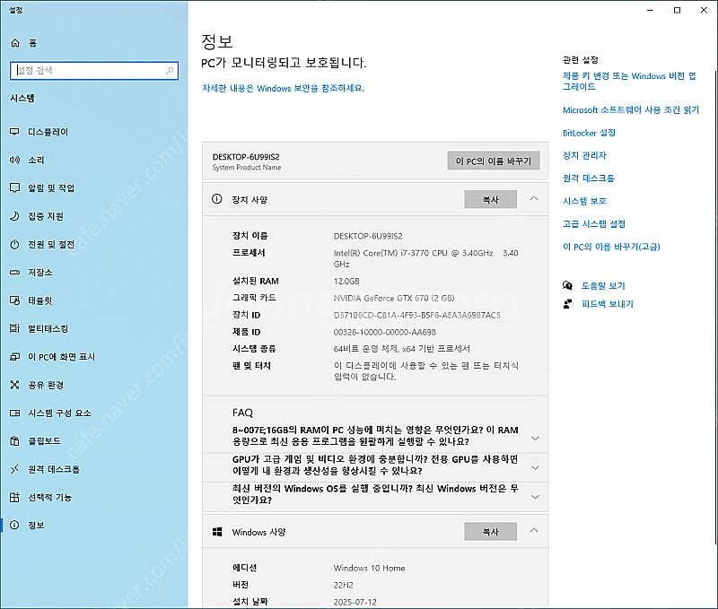Click the 제품 ID value 00326-10000-00000-AA698
718x609 pixels.
pyautogui.click(x=385, y=332)
